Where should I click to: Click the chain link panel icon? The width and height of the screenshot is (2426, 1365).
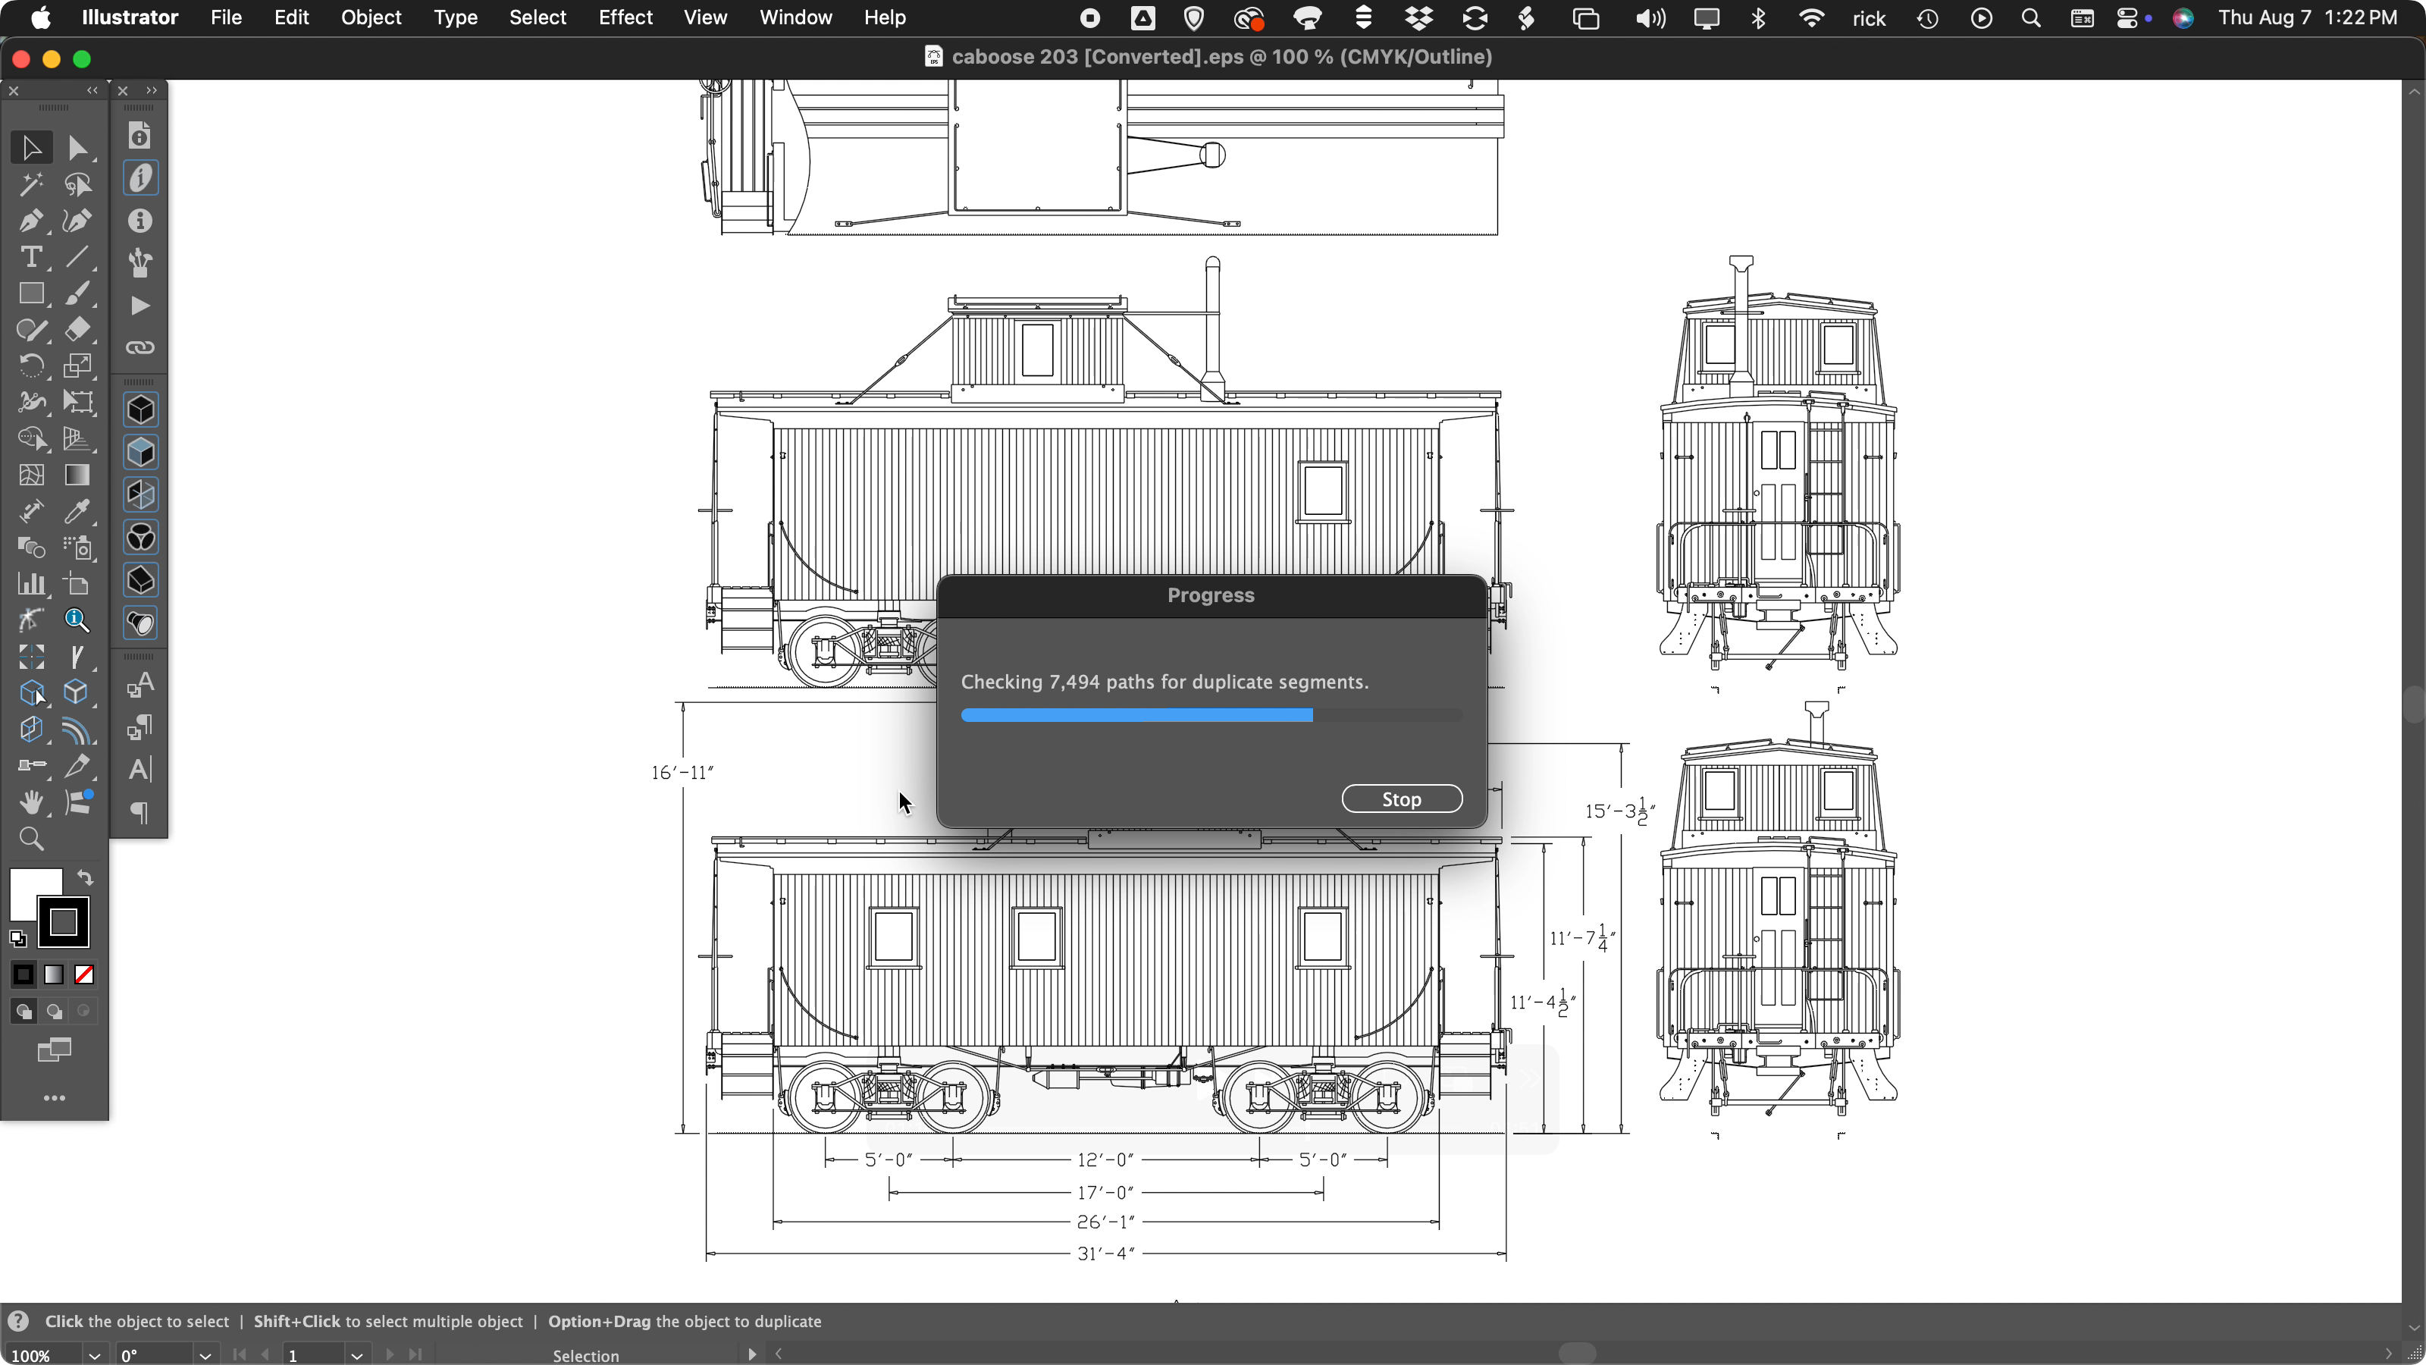click(140, 347)
